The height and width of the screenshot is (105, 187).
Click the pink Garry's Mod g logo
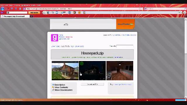55,38
